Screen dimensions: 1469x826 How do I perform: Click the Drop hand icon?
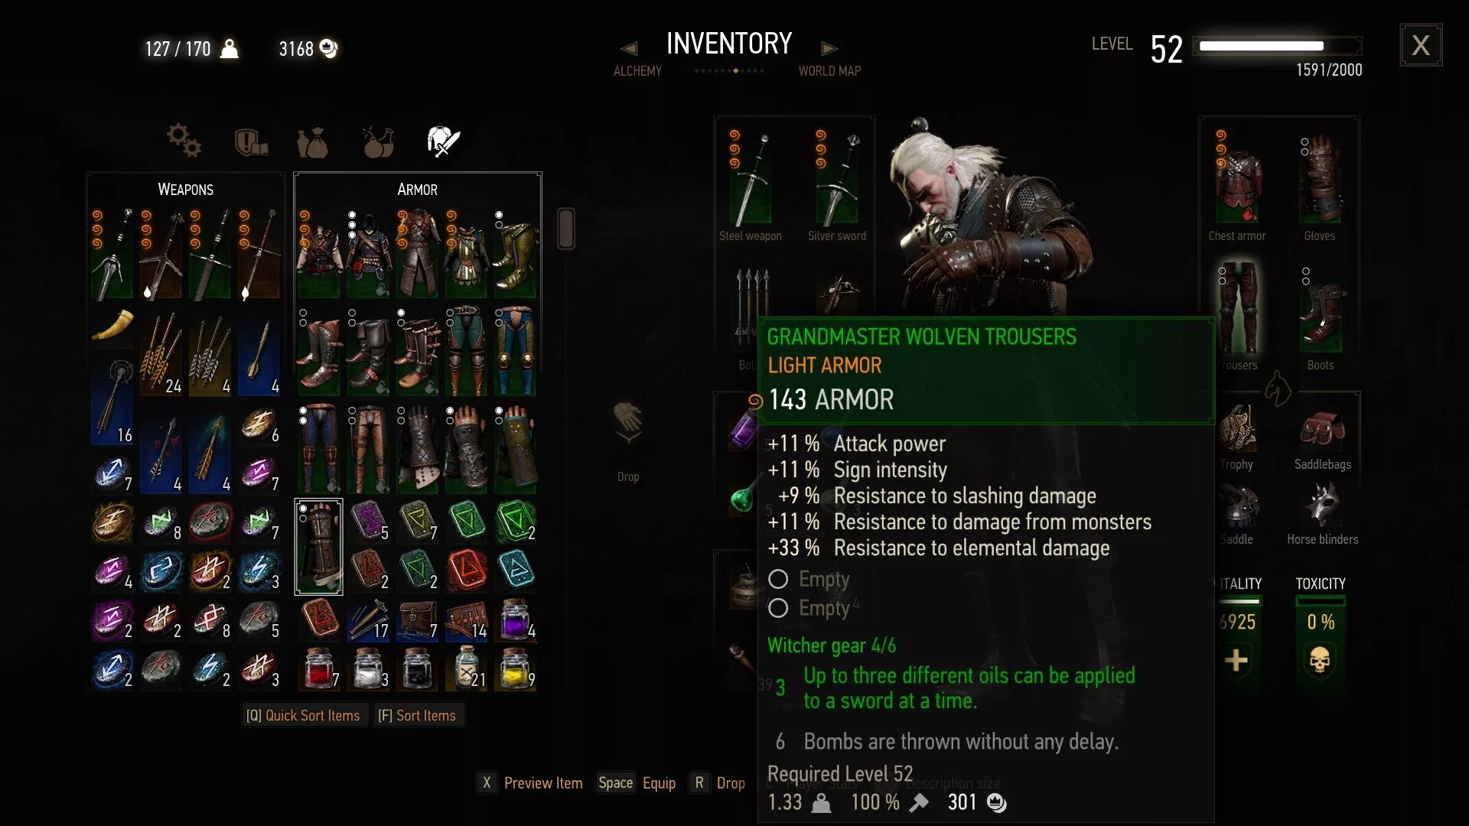pos(628,422)
